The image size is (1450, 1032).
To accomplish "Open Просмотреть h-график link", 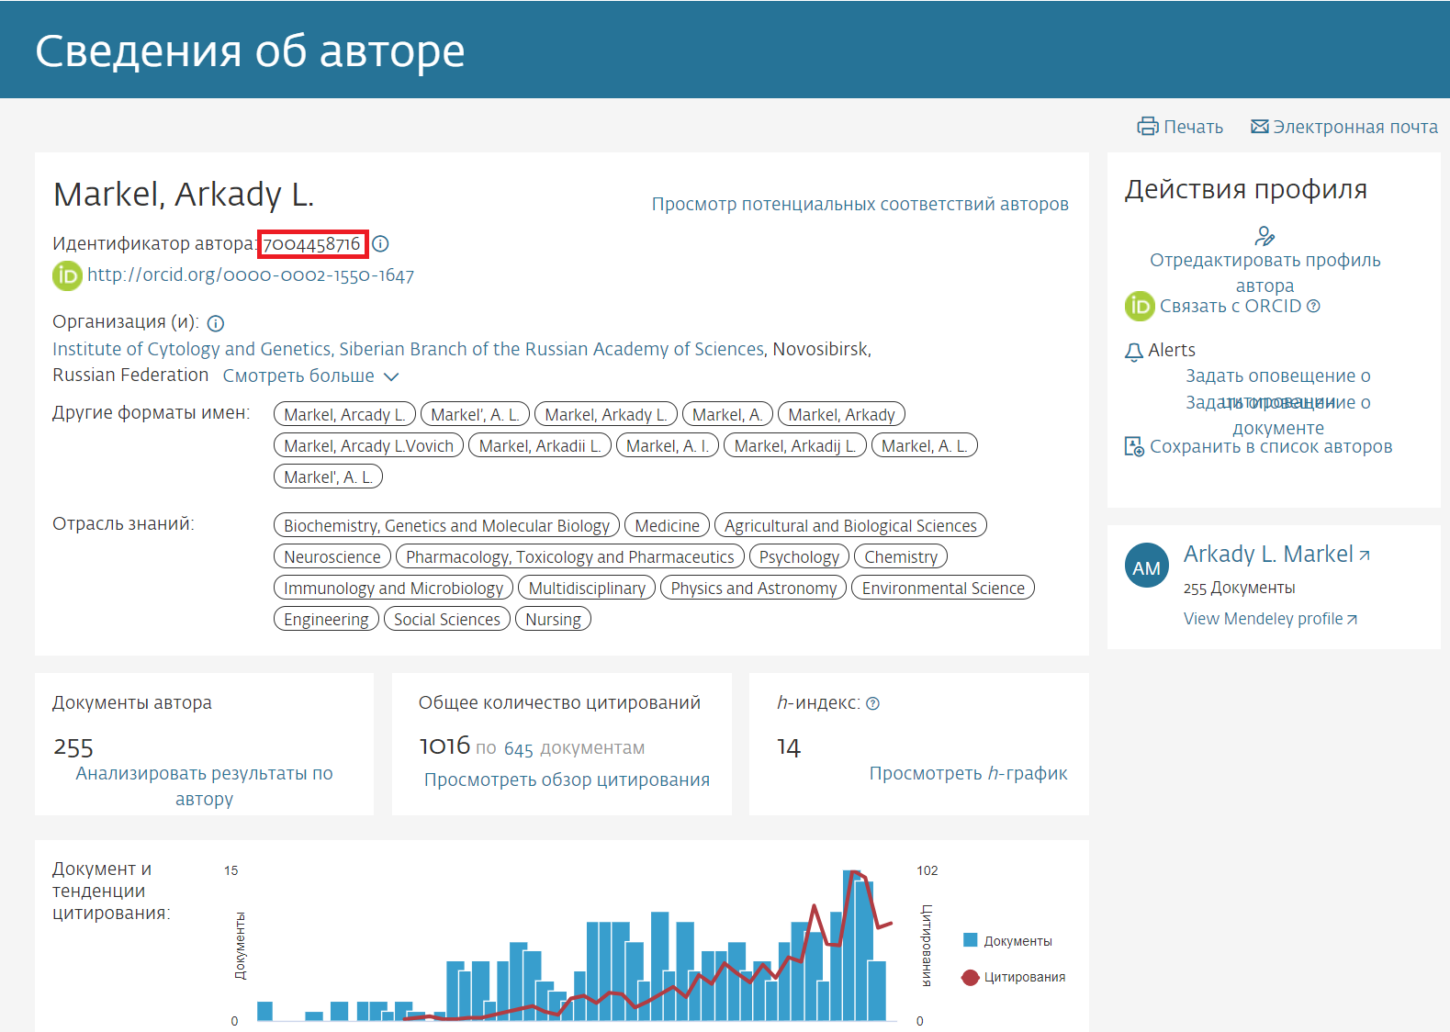I will [968, 773].
